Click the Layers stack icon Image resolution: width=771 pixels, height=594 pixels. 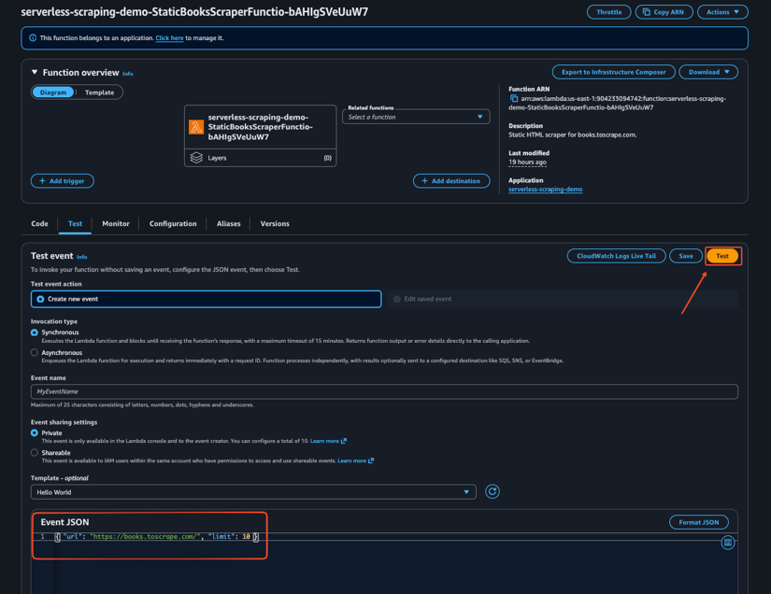[196, 158]
